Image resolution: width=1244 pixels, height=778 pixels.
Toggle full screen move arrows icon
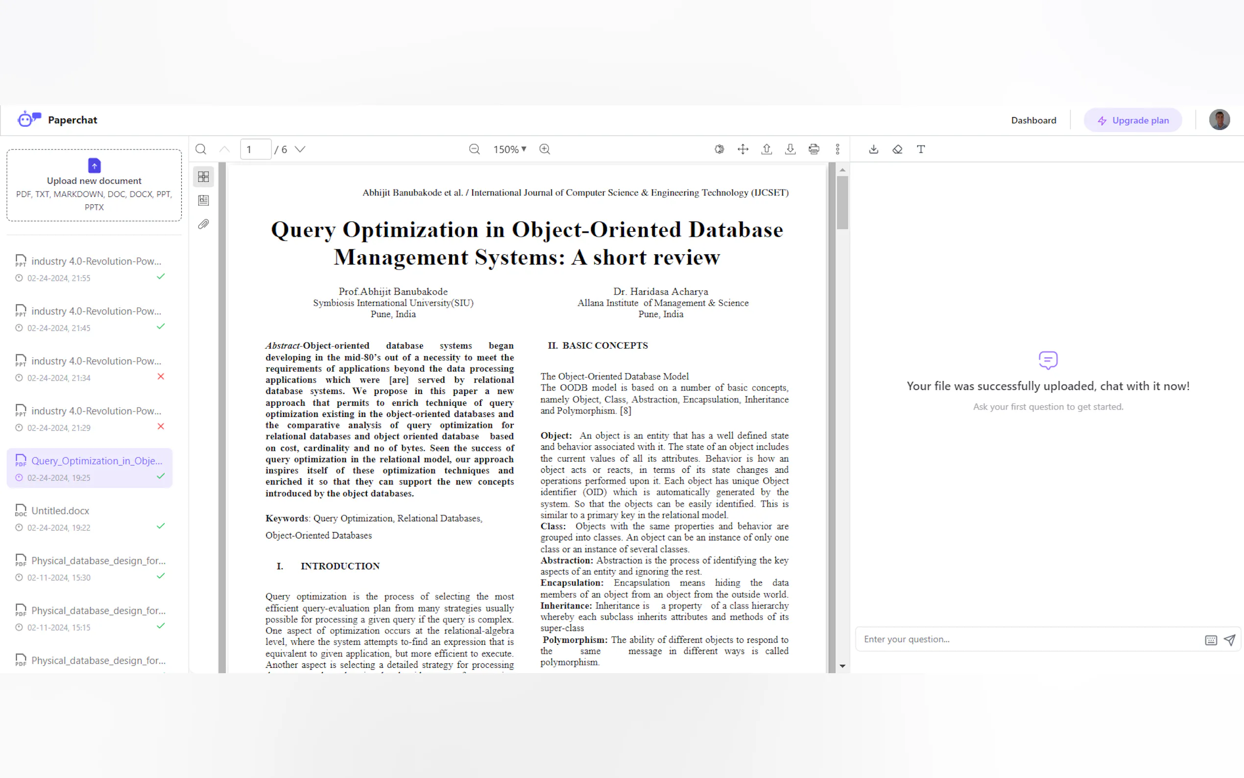(743, 149)
